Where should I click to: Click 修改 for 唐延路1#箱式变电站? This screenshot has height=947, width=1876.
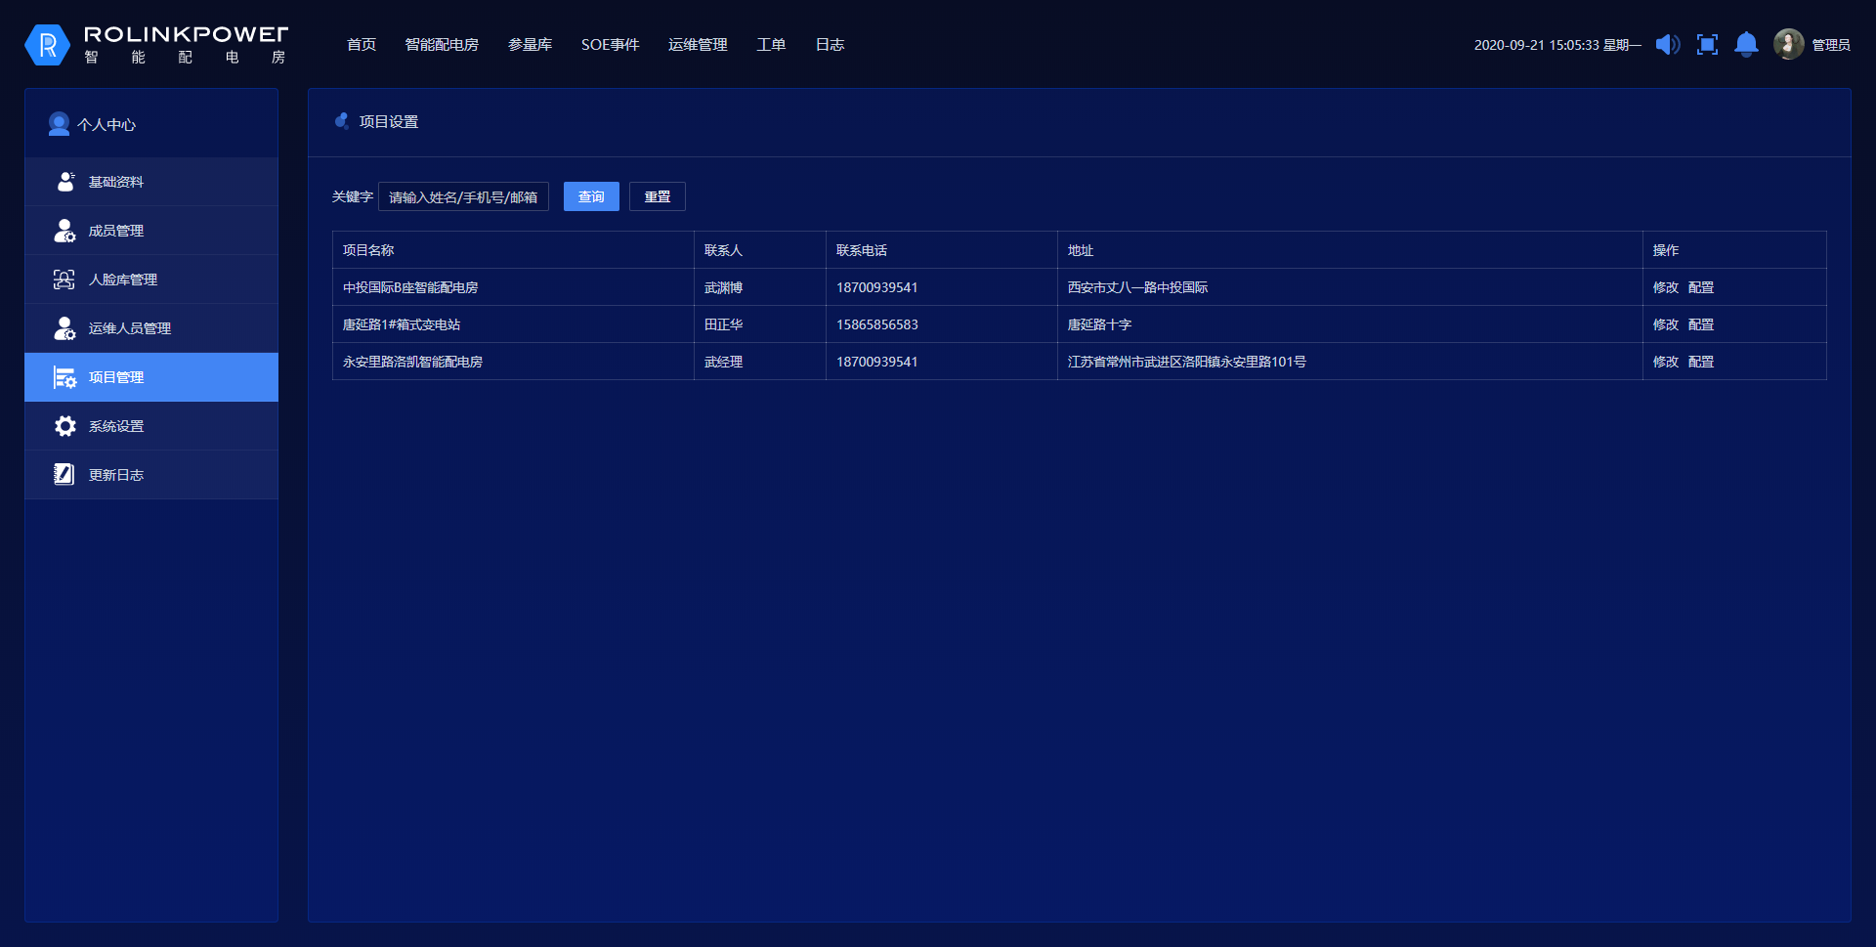1666,324
